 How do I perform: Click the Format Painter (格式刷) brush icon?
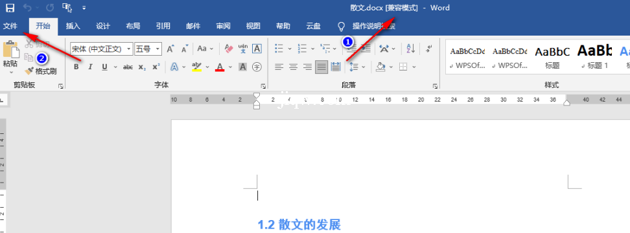click(29, 71)
